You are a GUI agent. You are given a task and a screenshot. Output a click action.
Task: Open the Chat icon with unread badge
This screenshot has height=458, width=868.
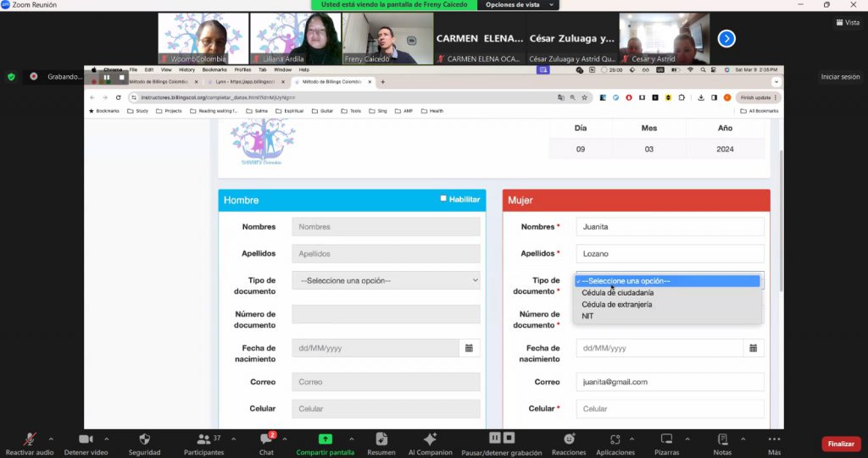pos(266,439)
